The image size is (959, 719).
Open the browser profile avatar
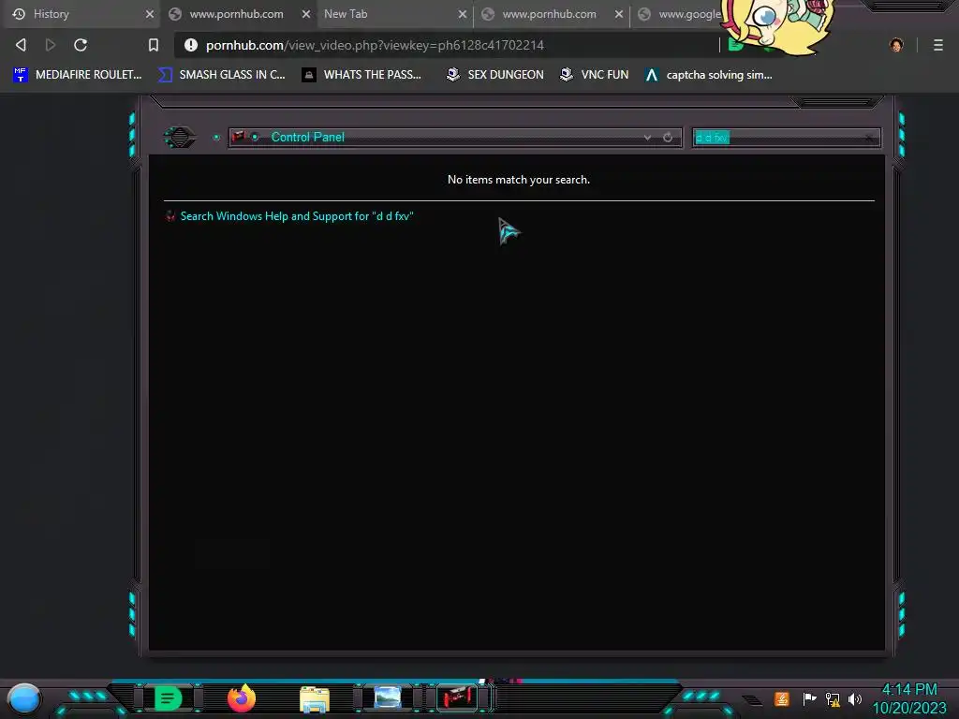click(896, 45)
